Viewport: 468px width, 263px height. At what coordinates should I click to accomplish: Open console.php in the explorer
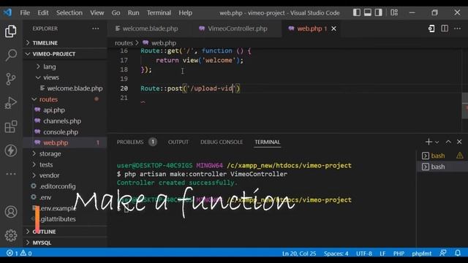pos(65,131)
